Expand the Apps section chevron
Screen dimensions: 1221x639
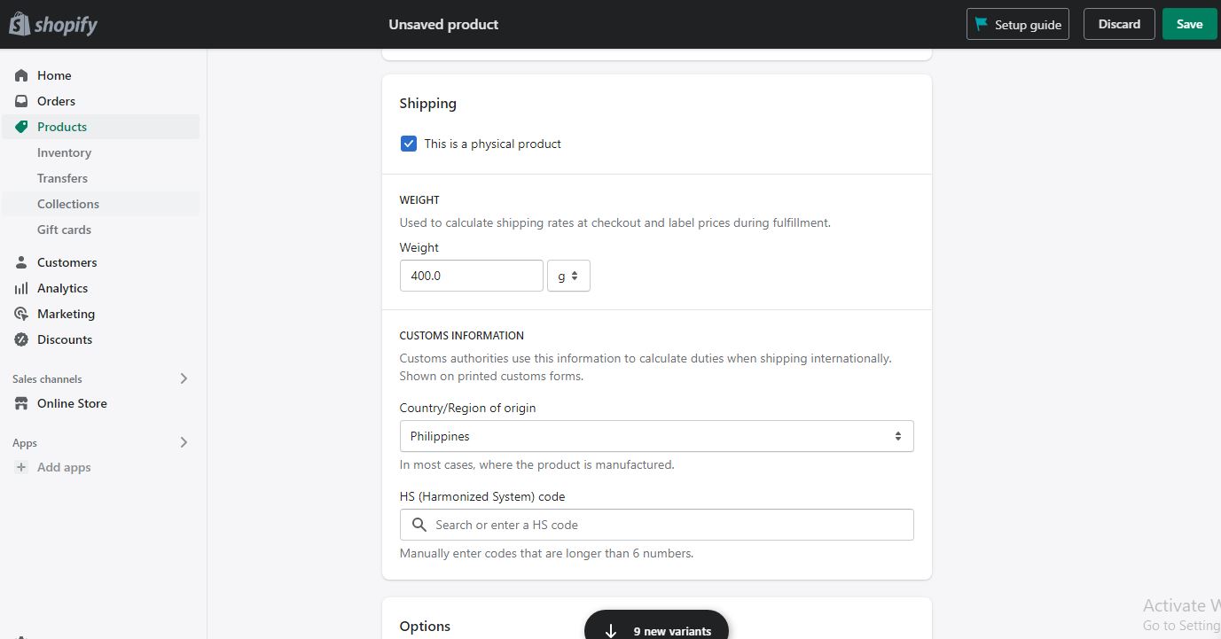(x=184, y=442)
